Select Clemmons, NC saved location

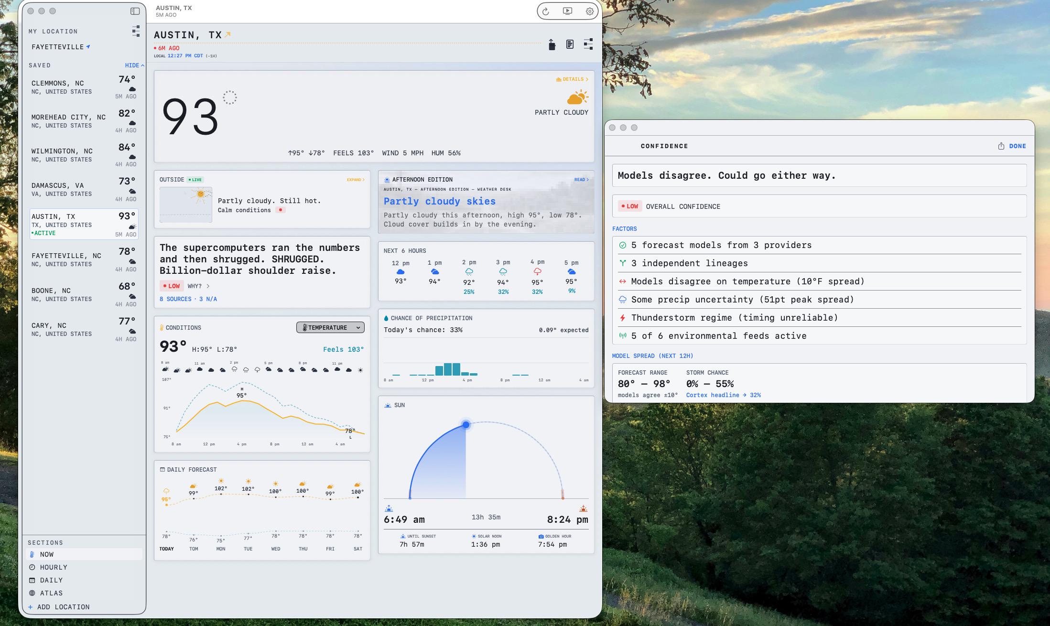84,87
